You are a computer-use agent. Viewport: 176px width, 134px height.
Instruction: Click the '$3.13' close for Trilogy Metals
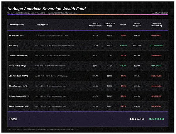tap(109, 66)
